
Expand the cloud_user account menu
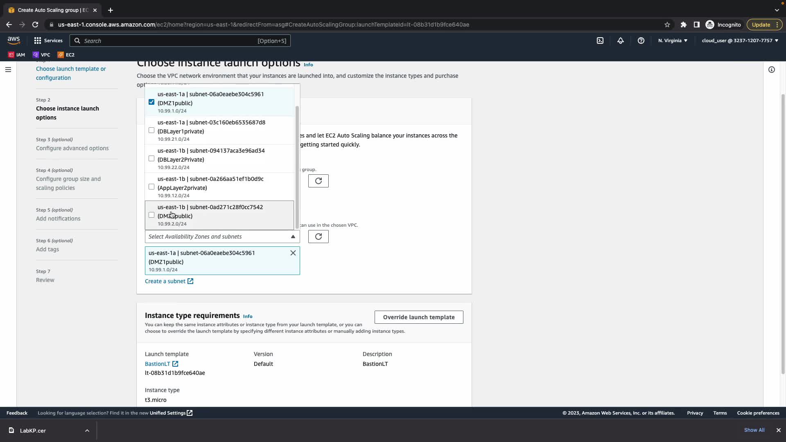pyautogui.click(x=740, y=41)
